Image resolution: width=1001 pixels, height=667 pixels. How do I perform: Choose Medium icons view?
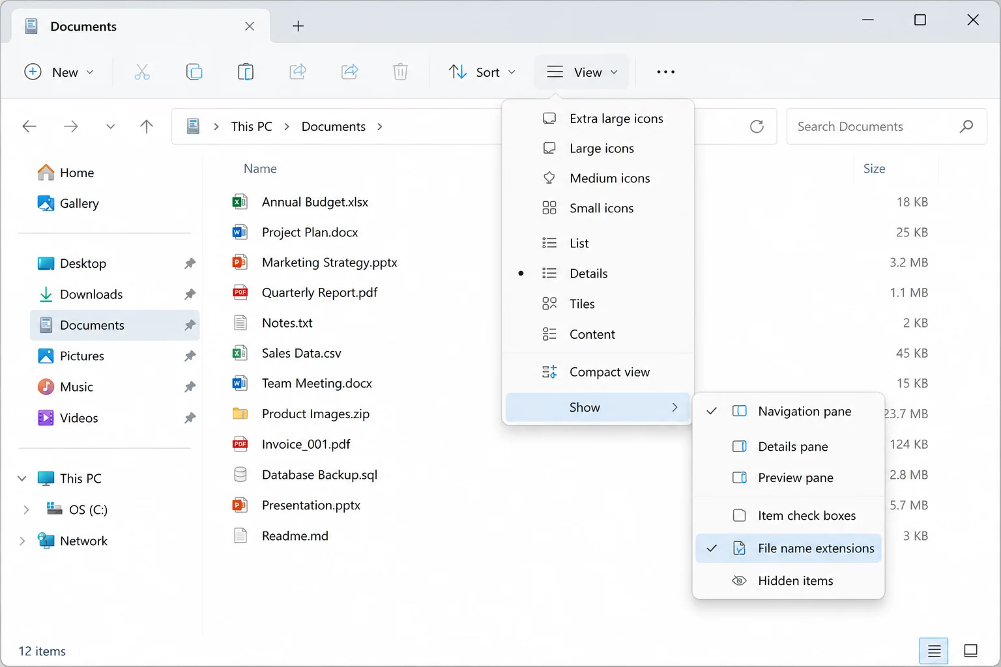coord(598,178)
